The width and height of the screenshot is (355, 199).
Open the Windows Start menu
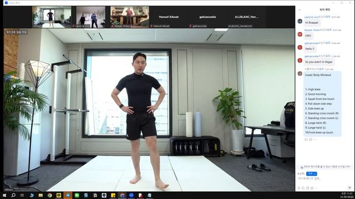click(x=4, y=195)
